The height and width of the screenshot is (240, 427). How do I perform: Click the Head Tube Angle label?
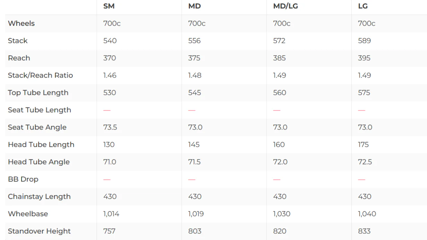point(39,162)
